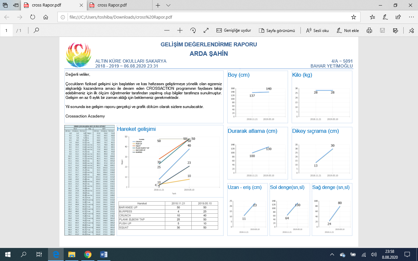Enter full screen PDF view

[x=206, y=30]
